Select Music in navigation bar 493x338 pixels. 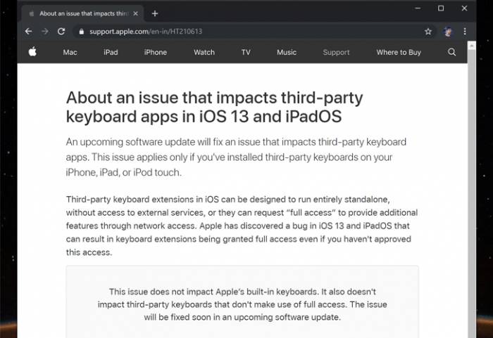(x=287, y=52)
